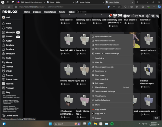Viewport: 162px width, 127px height.
Task: Click the Microsoft Edge taskbar icon
Action: click(89, 124)
